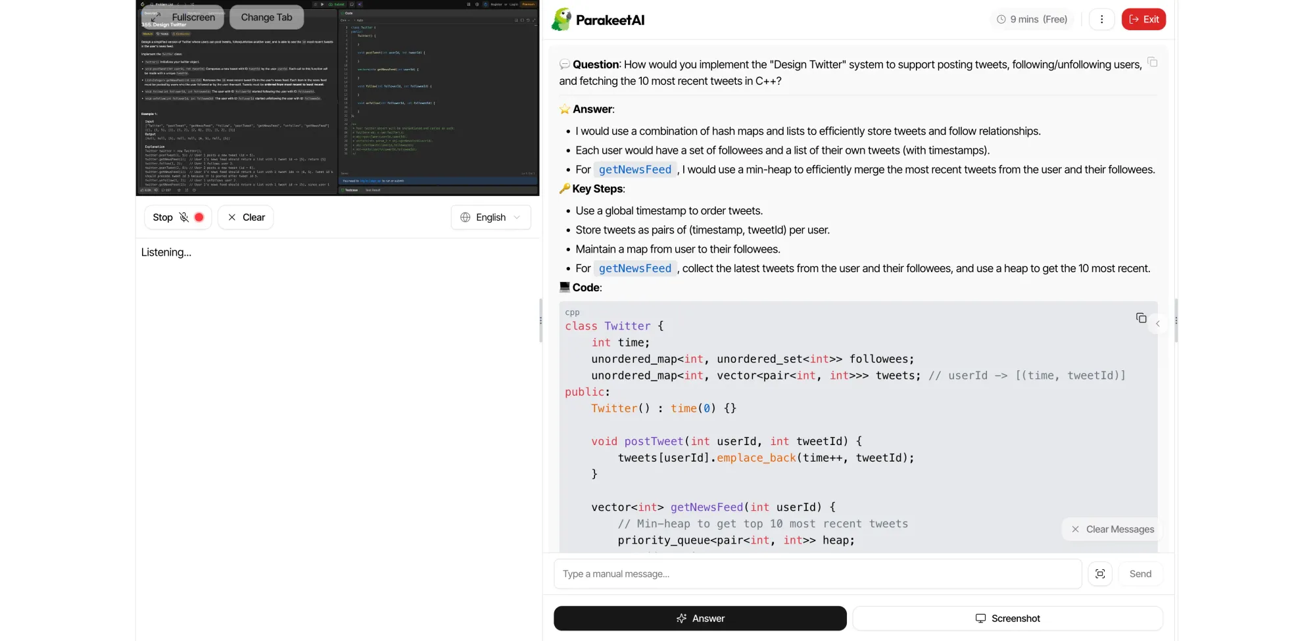The width and height of the screenshot is (1315, 641).
Task: Copy the answer with top-right copy icon
Action: 1153,62
